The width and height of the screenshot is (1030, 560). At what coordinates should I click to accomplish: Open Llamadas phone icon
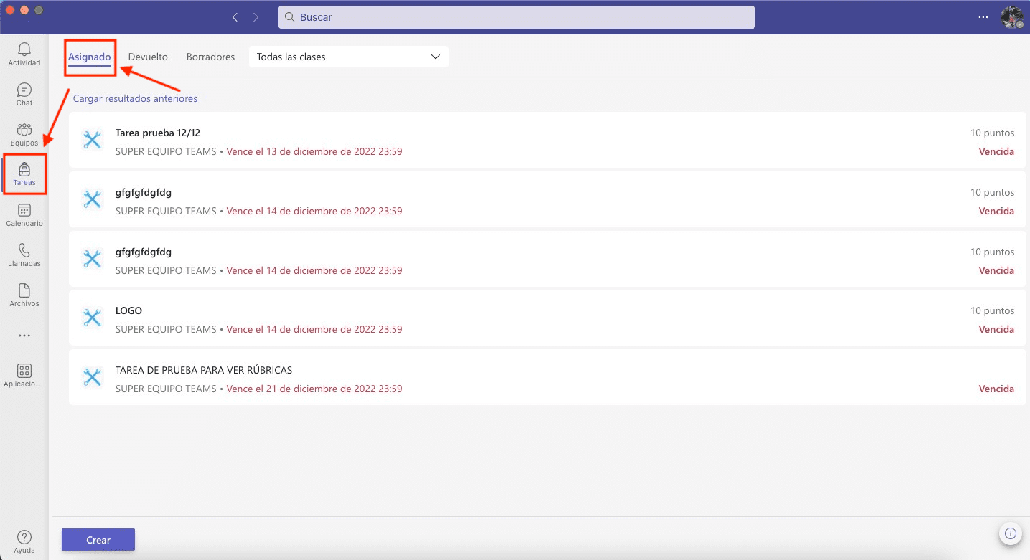(x=24, y=251)
